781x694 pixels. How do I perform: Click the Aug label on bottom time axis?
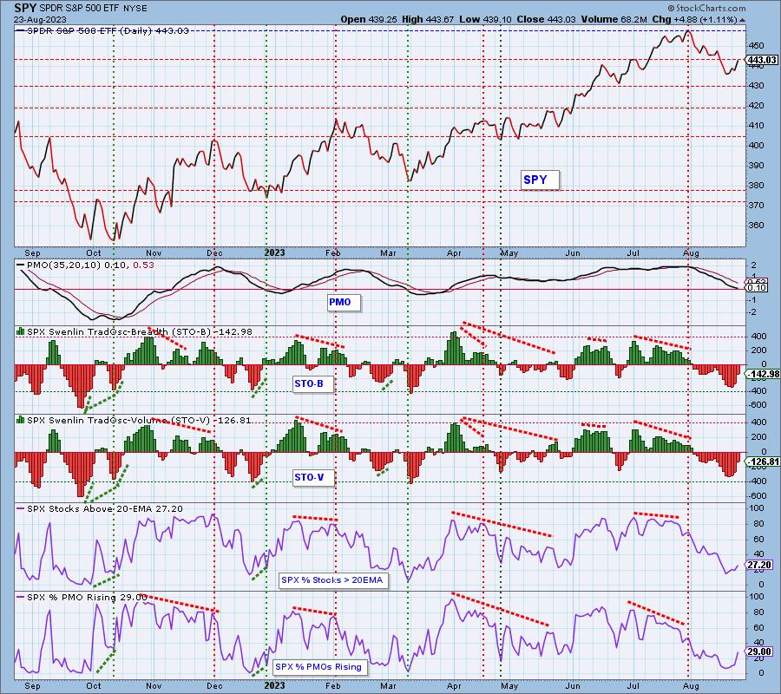(x=691, y=686)
